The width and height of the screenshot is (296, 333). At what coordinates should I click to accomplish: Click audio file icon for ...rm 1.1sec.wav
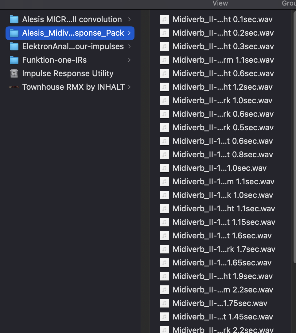[164, 60]
